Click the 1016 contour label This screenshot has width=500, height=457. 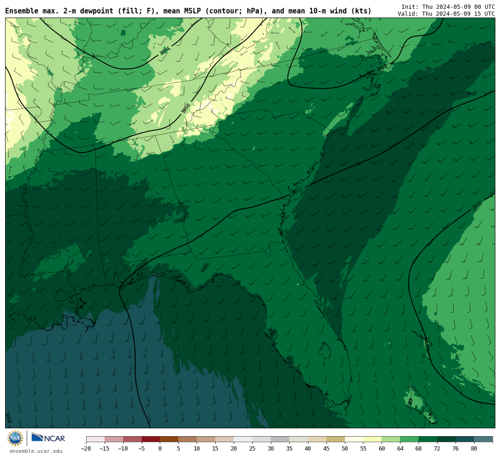pos(477,205)
